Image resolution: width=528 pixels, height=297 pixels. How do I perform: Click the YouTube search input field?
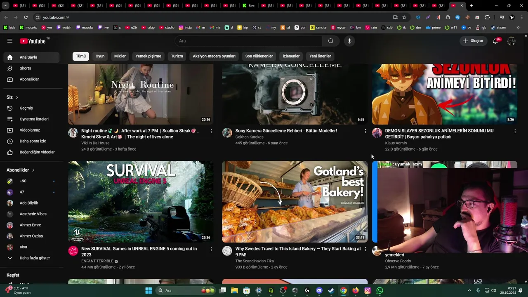tap(249, 41)
